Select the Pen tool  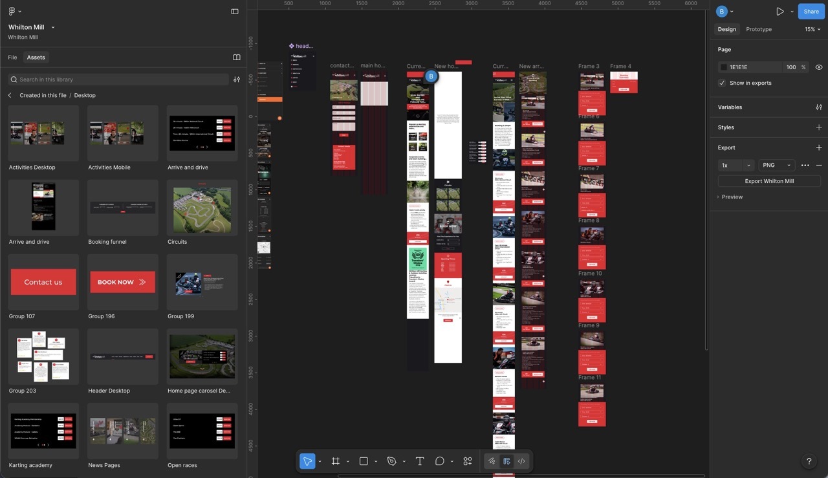click(x=391, y=461)
